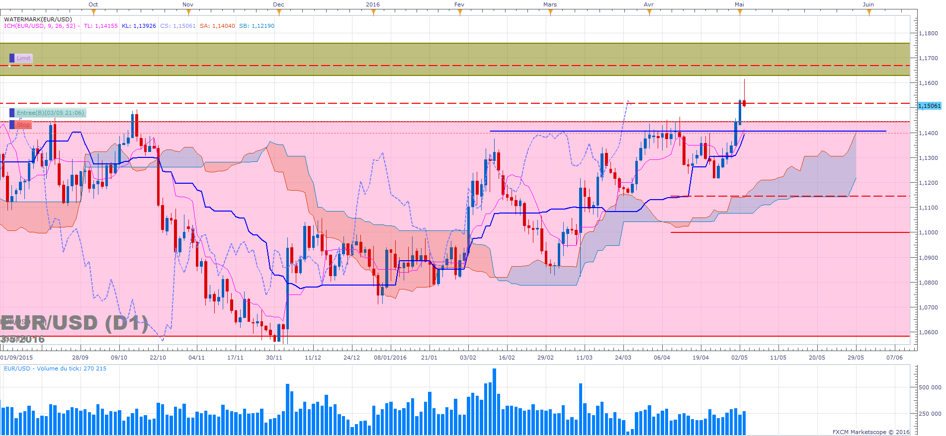
Task: Click the FXCM Marketscope copyright text
Action: (870, 432)
